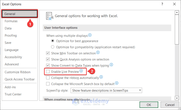Image resolution: width=181 pixels, height=110 pixels.
Task: Uncheck Show Quick Analysis options on selection
Action: click(x=48, y=59)
